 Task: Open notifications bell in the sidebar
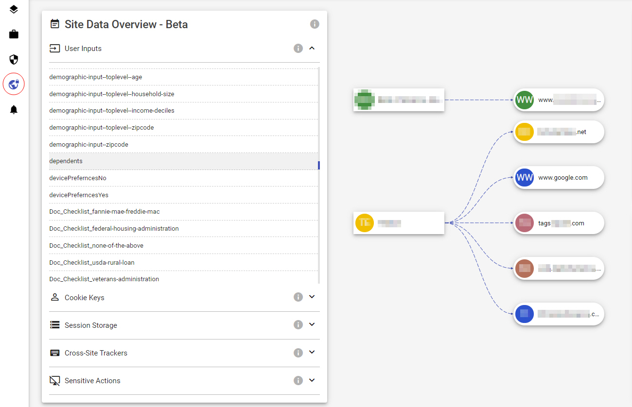click(x=14, y=110)
